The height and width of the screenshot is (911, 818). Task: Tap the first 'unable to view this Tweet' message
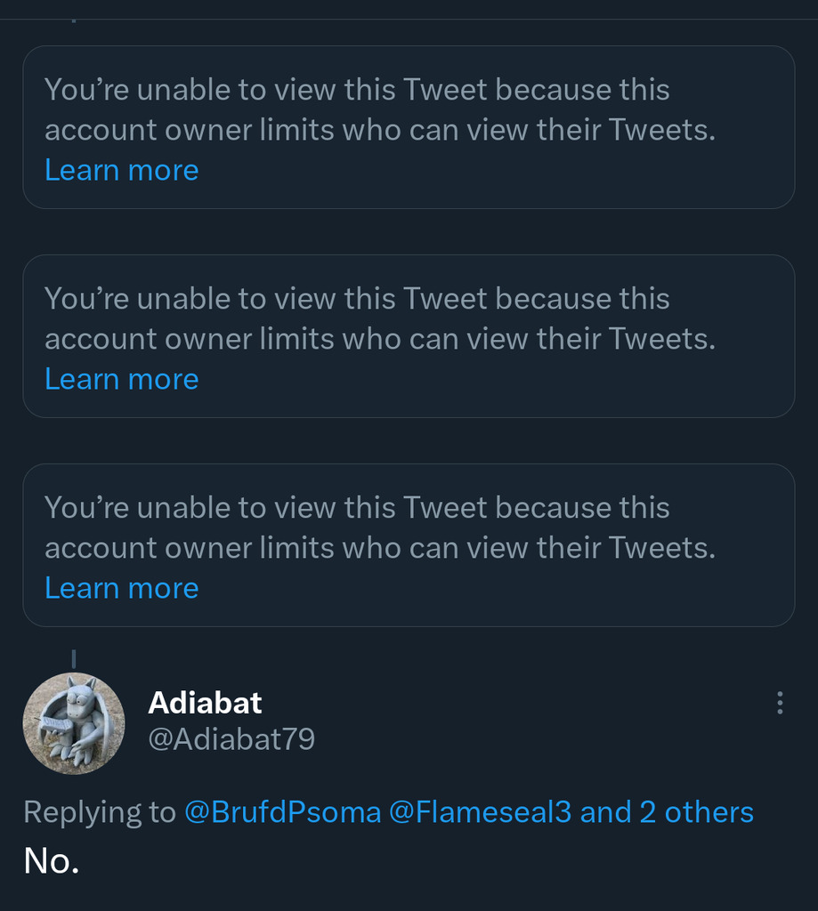coord(356,90)
